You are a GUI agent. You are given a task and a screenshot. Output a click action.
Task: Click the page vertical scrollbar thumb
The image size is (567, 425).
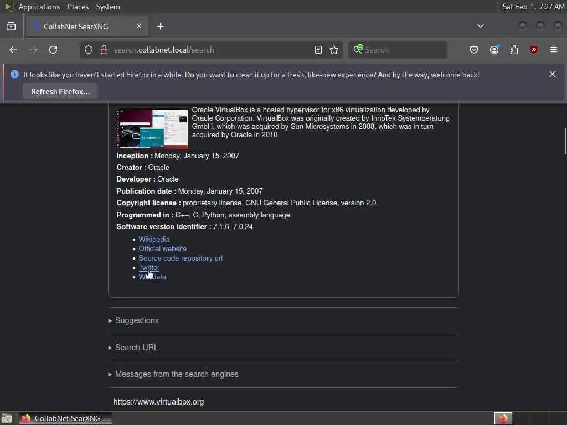[565, 141]
